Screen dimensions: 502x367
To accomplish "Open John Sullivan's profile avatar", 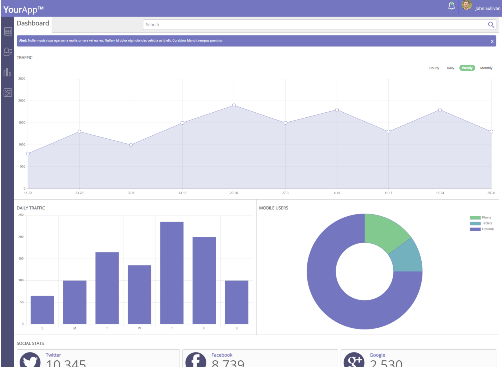I will click(x=467, y=6).
